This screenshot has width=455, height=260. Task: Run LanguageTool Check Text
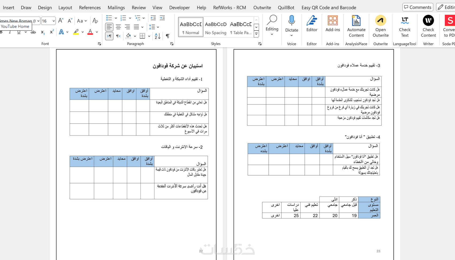pyautogui.click(x=405, y=26)
